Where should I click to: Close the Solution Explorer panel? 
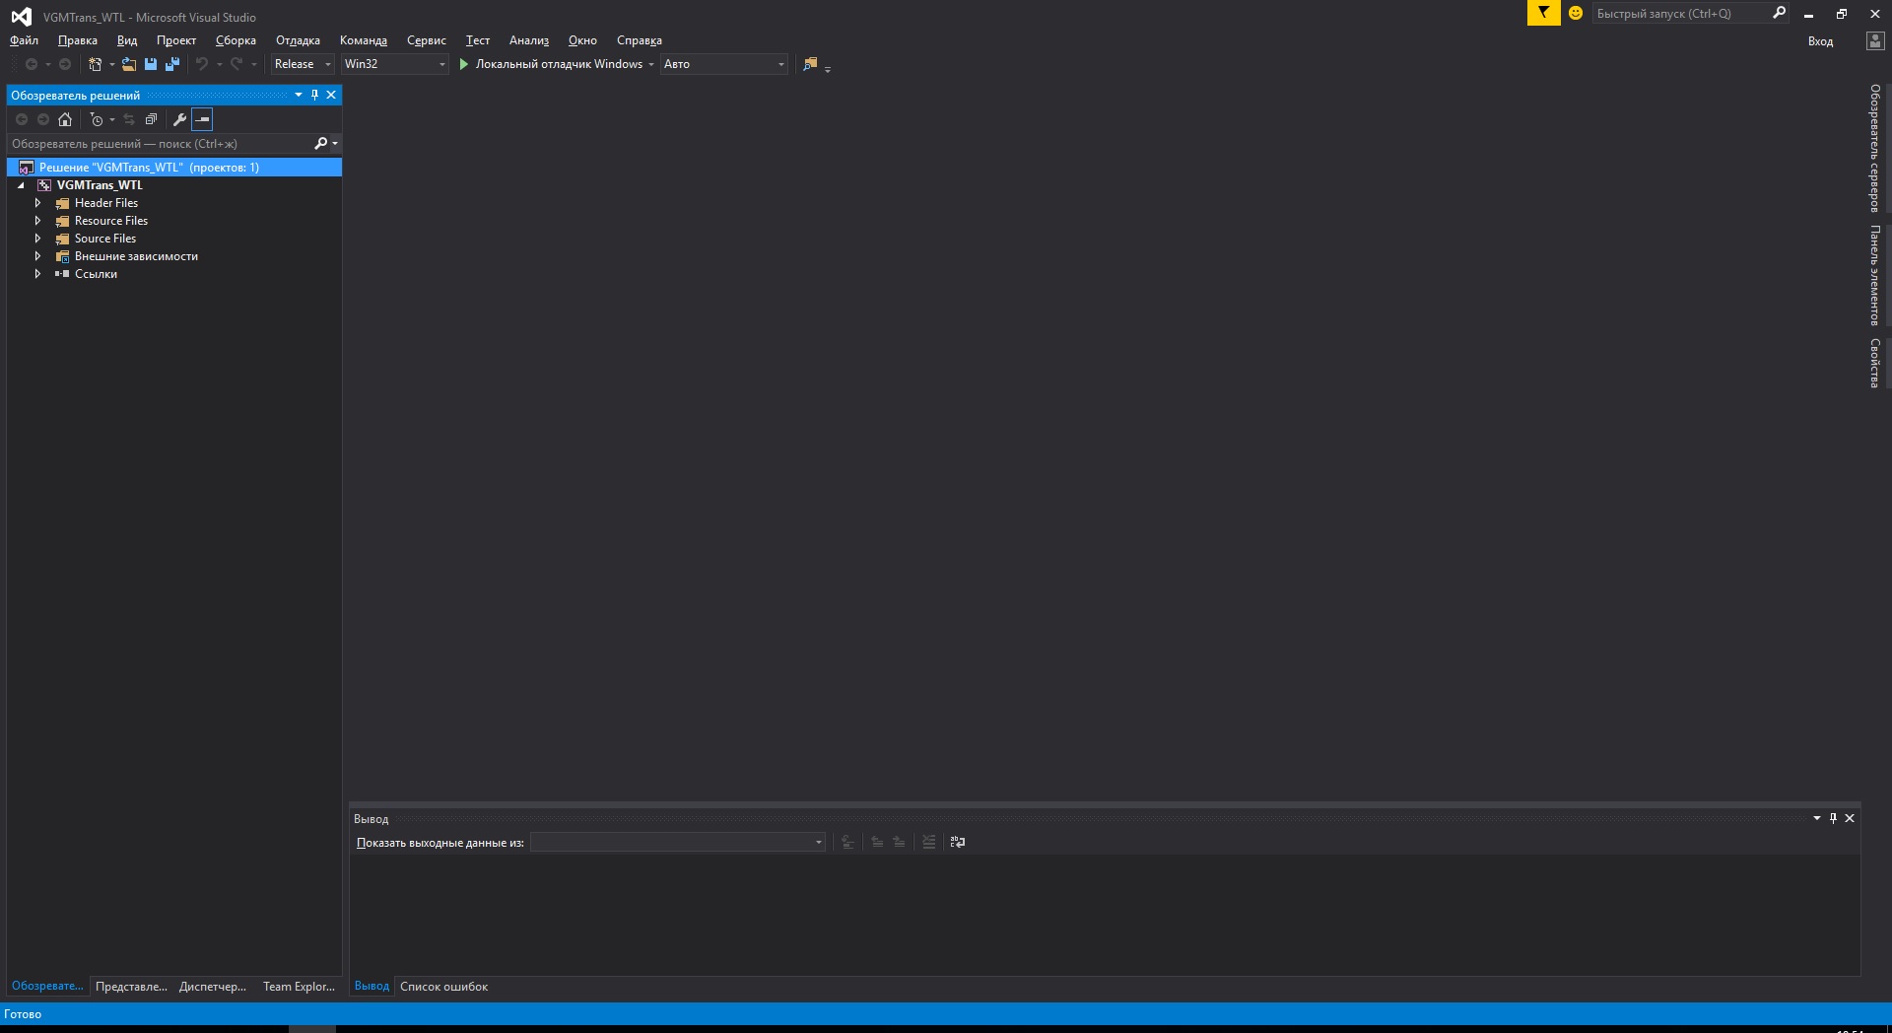coord(331,95)
